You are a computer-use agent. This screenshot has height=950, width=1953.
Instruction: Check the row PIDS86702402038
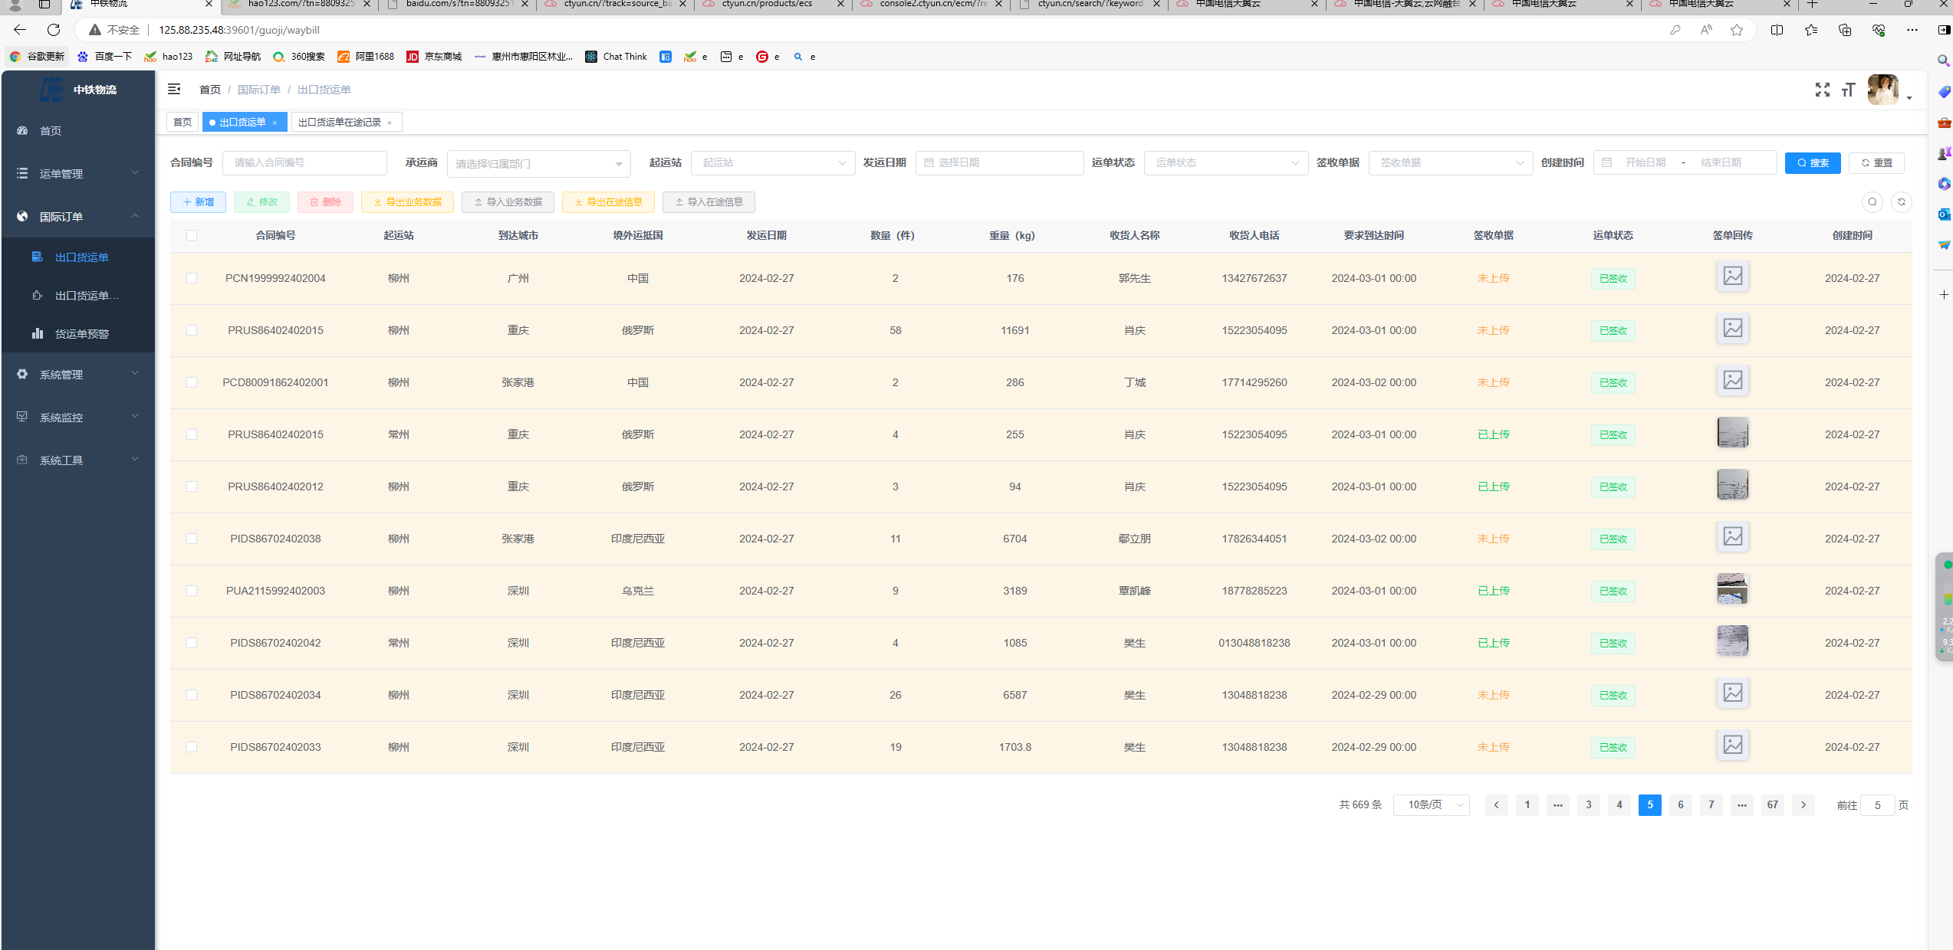(x=192, y=539)
